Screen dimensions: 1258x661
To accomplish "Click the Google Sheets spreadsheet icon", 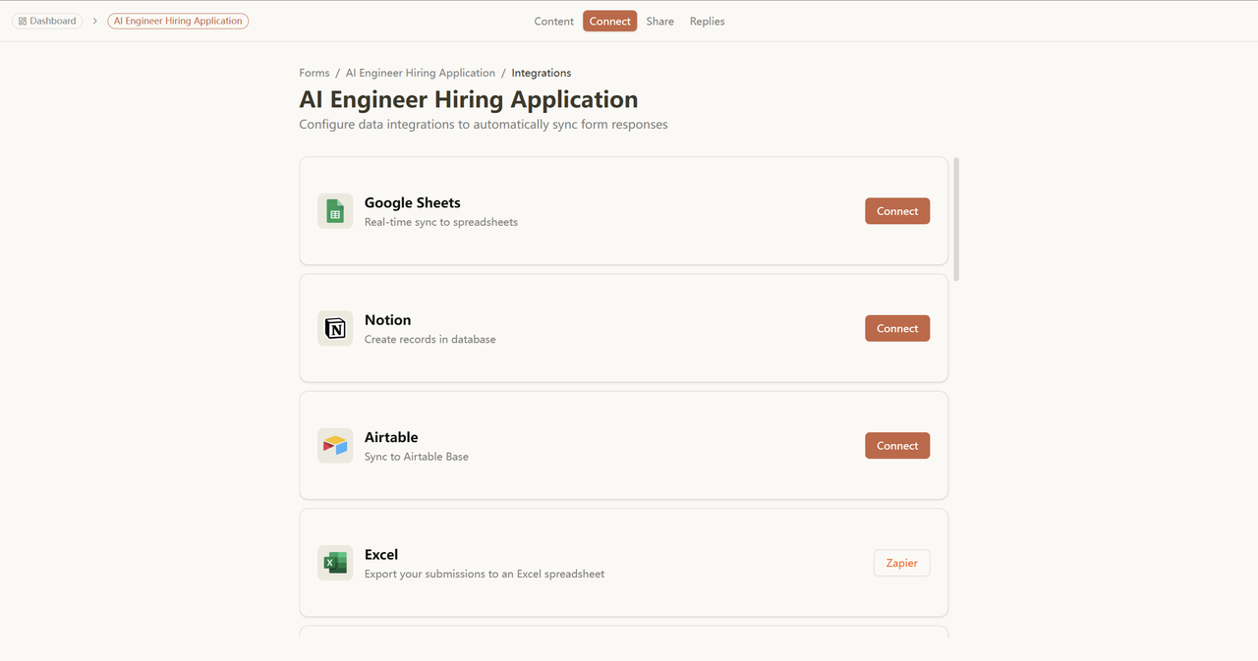I will click(334, 211).
